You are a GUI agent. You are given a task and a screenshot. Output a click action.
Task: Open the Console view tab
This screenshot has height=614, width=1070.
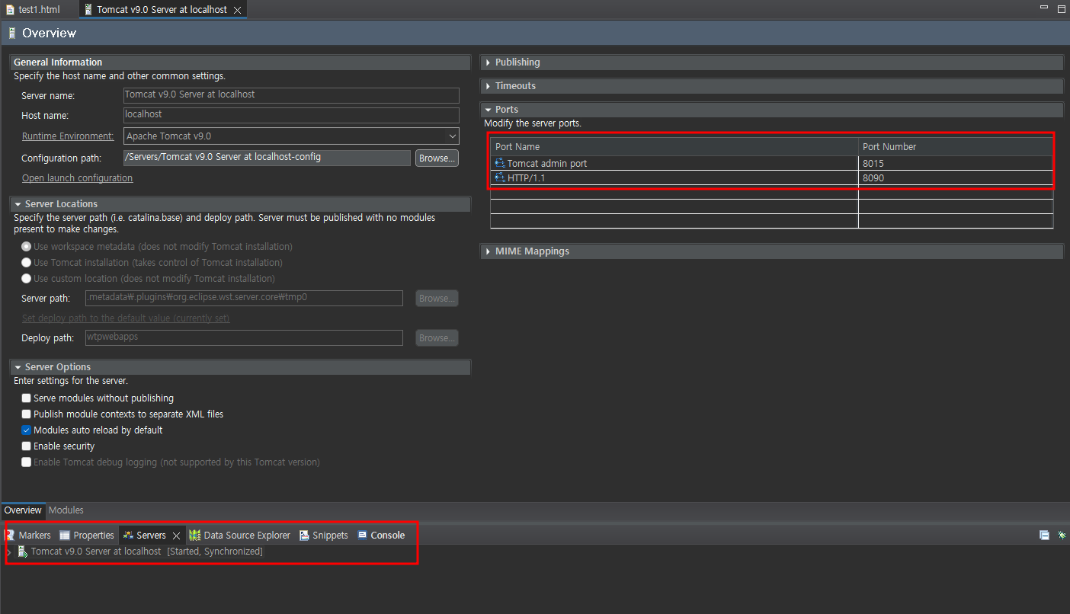pos(381,536)
